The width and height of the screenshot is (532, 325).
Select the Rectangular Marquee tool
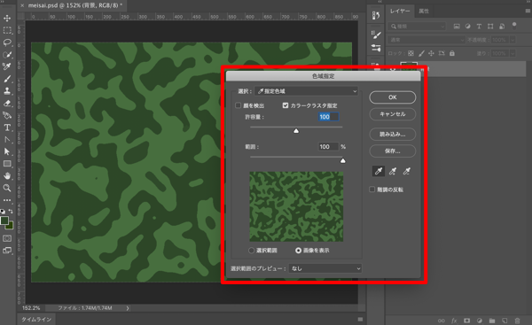[7, 30]
